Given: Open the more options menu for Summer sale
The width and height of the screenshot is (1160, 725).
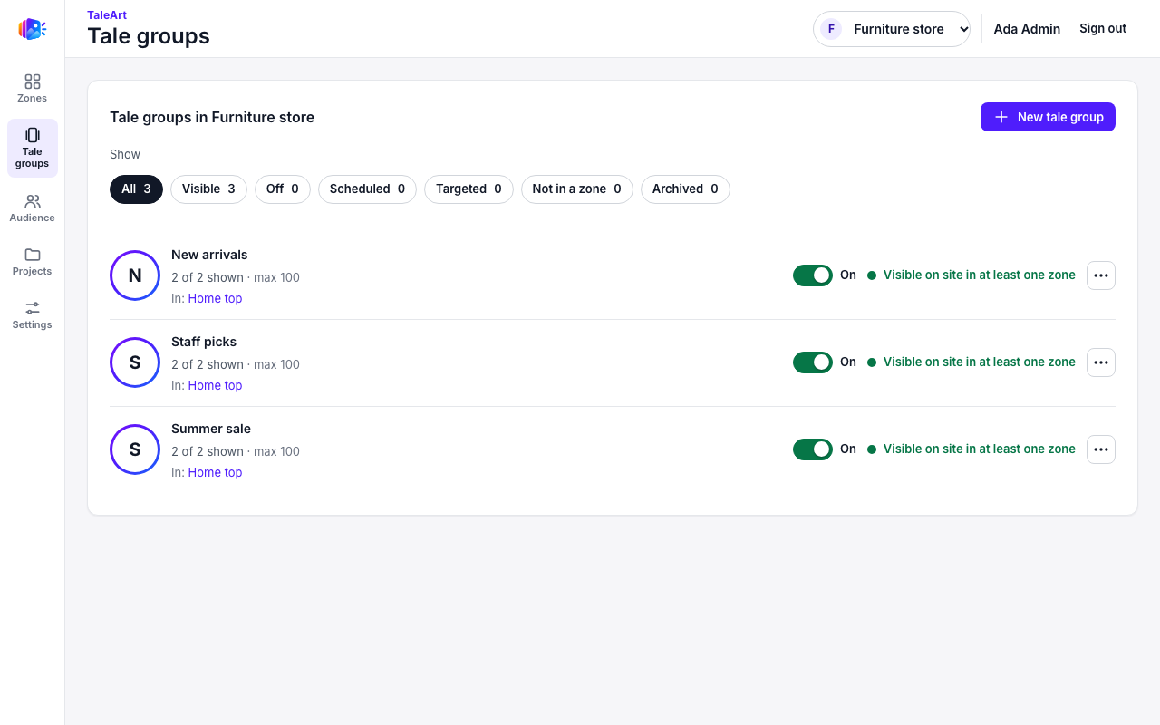Looking at the screenshot, I should click(x=1101, y=449).
